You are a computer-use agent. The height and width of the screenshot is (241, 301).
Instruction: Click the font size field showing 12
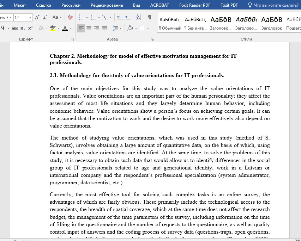(21, 18)
